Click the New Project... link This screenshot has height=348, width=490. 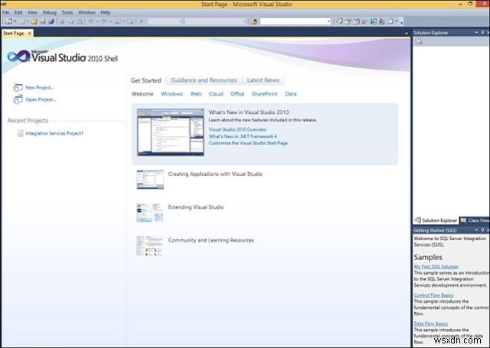click(x=40, y=87)
